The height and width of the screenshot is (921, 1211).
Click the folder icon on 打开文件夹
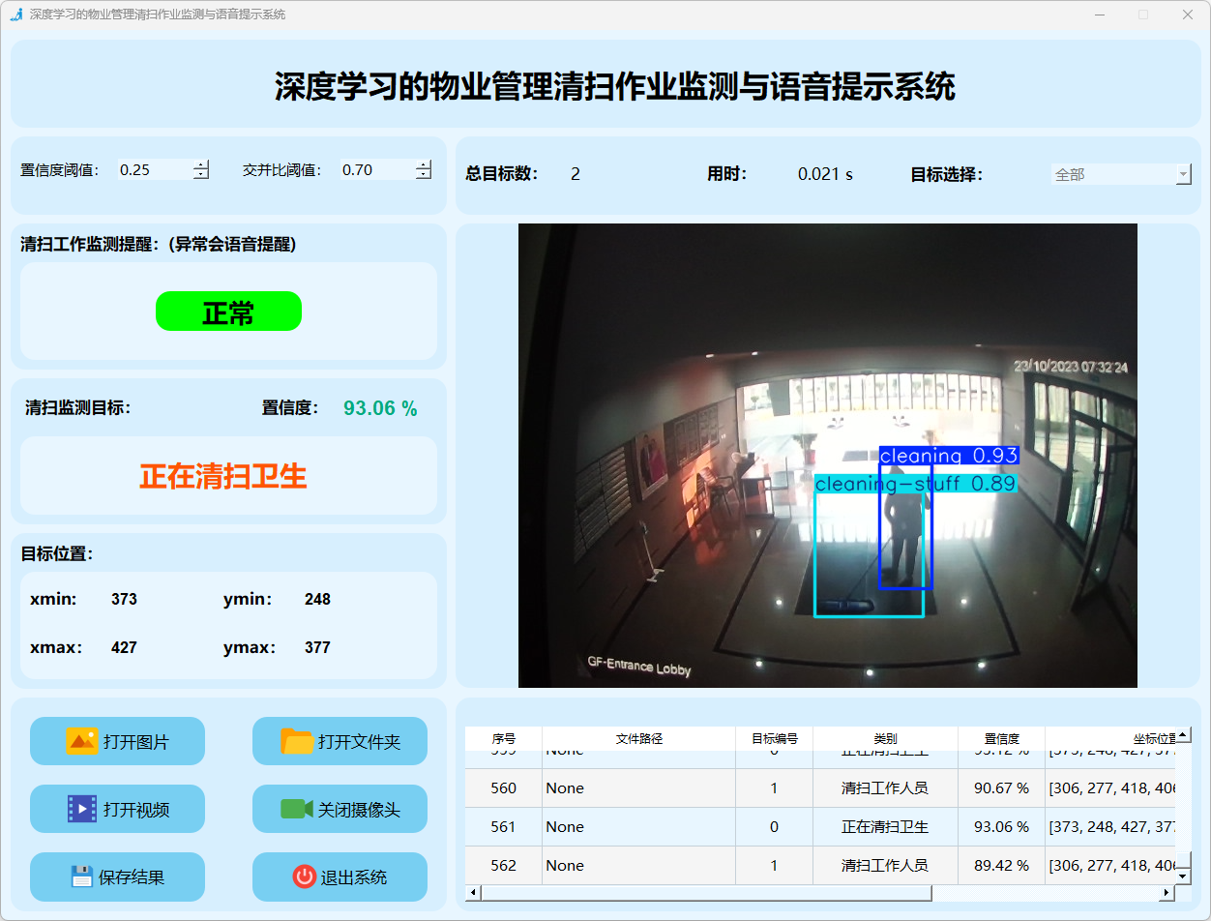point(296,741)
